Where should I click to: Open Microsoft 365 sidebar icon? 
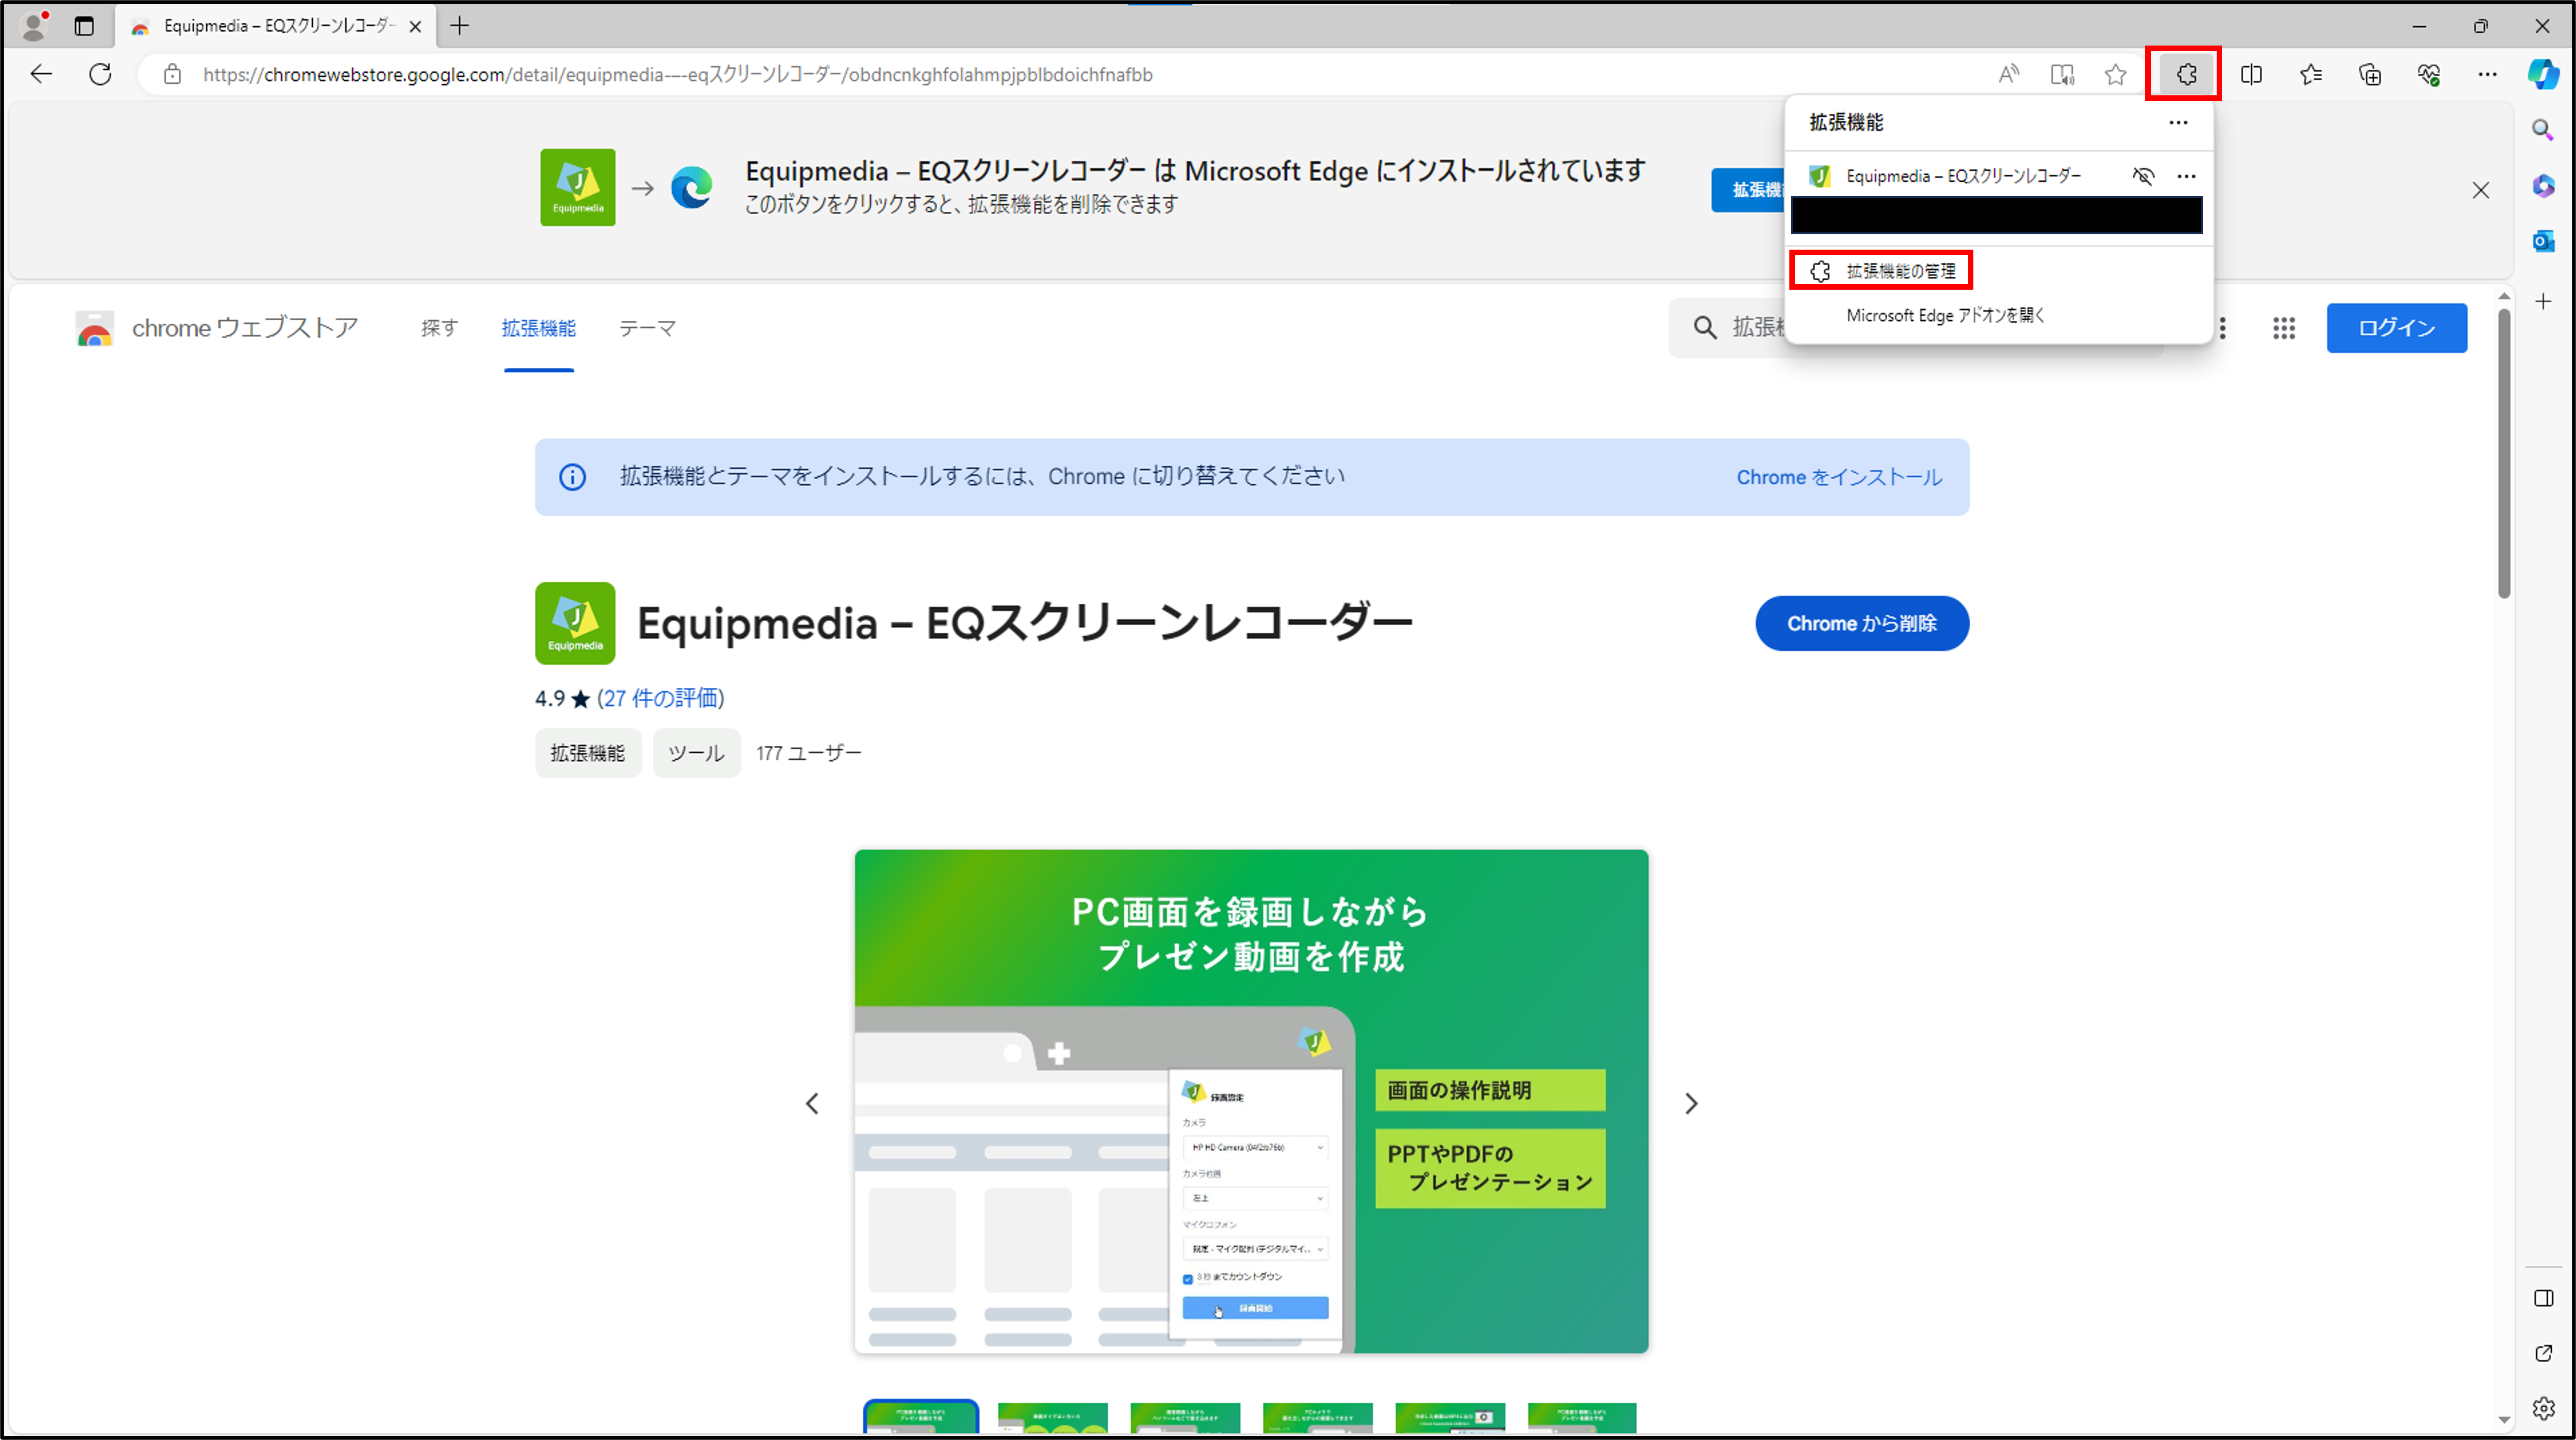[2543, 186]
